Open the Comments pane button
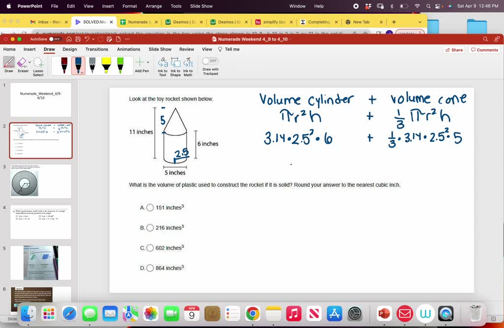 [x=484, y=50]
